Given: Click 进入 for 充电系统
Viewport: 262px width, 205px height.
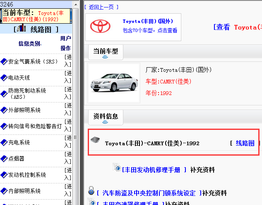Looking at the screenshot, I should (x=68, y=142).
